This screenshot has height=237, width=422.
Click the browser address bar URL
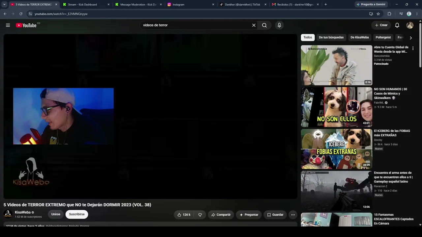click(x=61, y=14)
